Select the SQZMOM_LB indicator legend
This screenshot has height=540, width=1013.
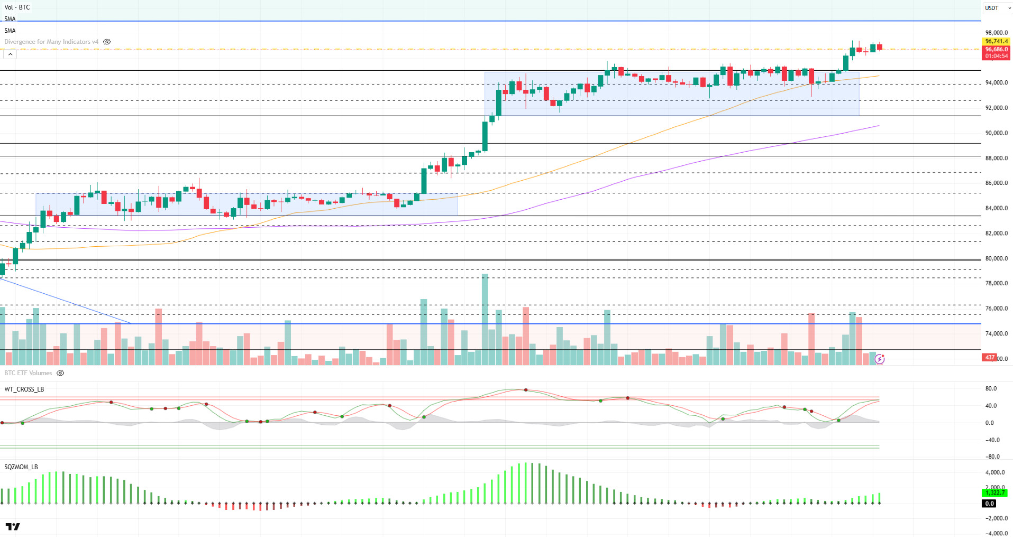[x=21, y=467]
